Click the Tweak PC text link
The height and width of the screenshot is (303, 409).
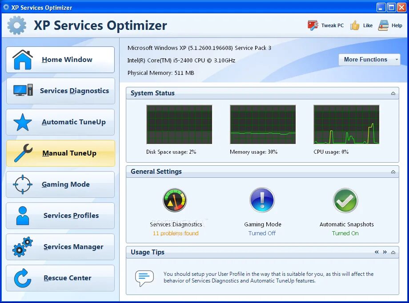pyautogui.click(x=333, y=25)
